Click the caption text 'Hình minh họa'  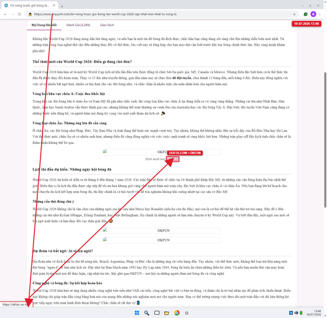pyautogui.click(x=155, y=159)
